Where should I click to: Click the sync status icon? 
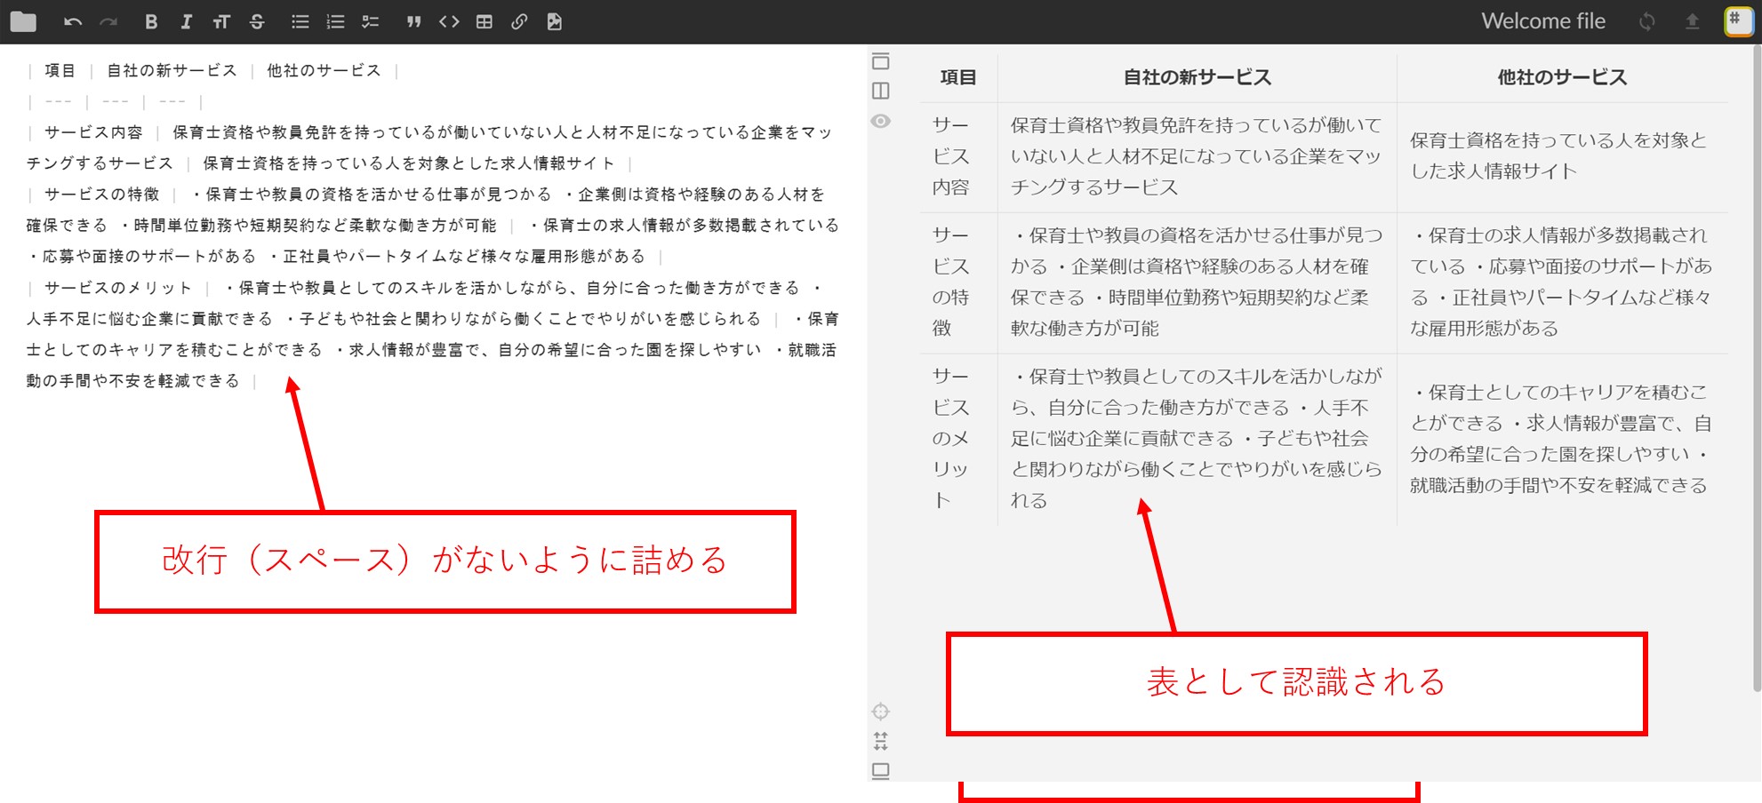pos(1647,22)
